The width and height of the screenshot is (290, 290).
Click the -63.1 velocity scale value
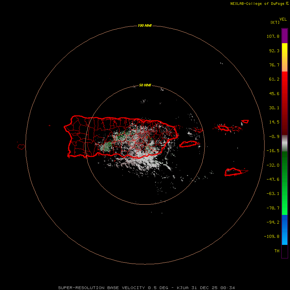pos(273,194)
